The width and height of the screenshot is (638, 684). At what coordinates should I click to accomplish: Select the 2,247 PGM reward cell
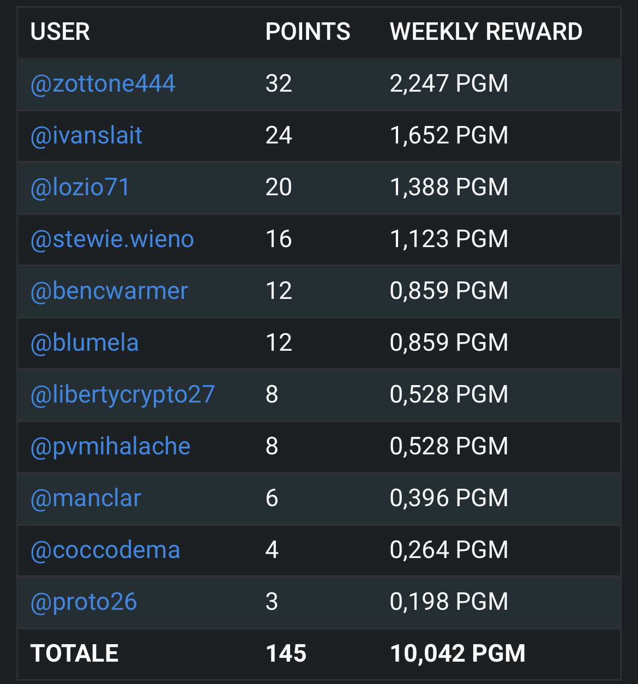[x=449, y=83]
